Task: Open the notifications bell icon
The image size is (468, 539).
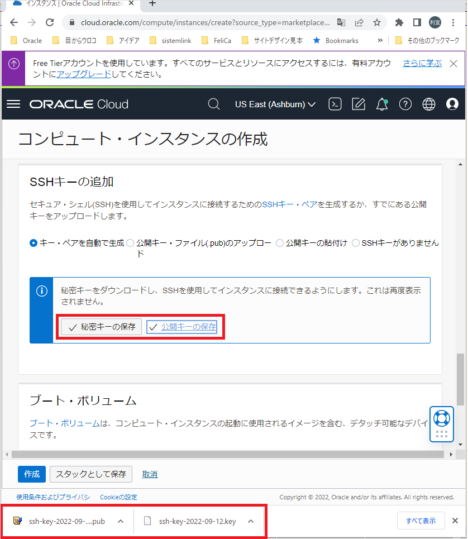Action: pos(382,104)
